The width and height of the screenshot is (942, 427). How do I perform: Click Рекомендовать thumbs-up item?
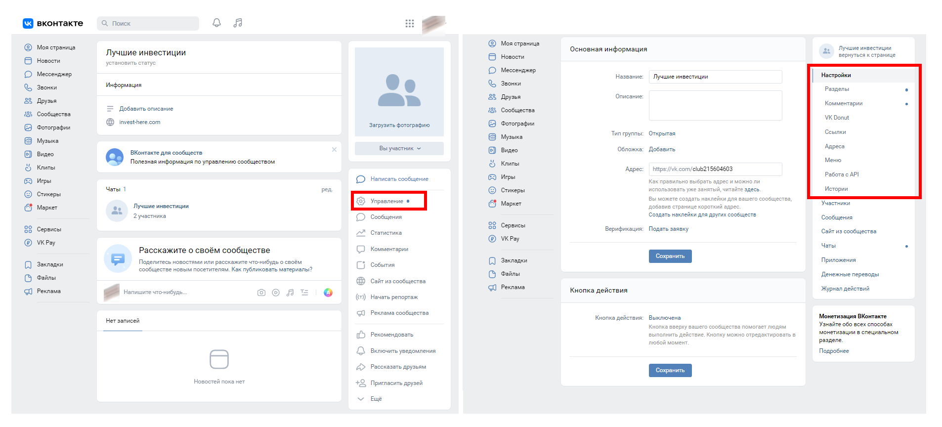pos(391,335)
